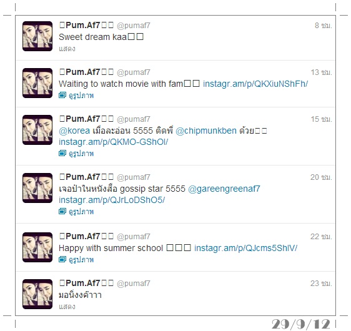351x331 pixels.
Task: Expand 'ดูรูปภาพ' under summer school tweet
Action: pos(81,260)
